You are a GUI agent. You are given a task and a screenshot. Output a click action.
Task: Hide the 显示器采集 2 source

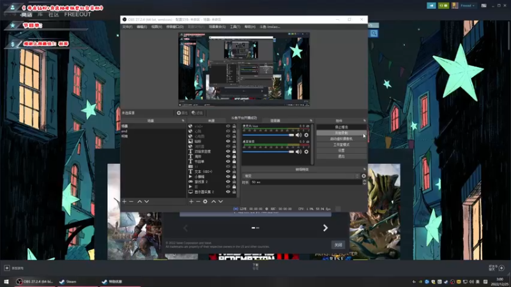tap(228, 192)
